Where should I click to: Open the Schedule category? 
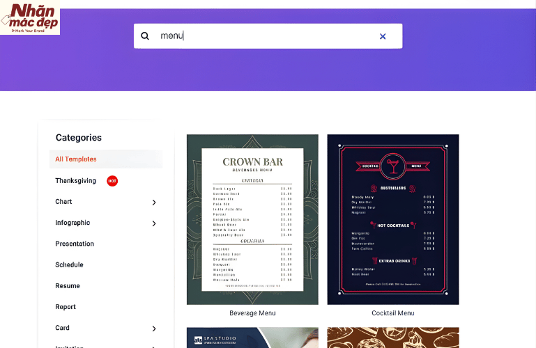[x=69, y=264]
